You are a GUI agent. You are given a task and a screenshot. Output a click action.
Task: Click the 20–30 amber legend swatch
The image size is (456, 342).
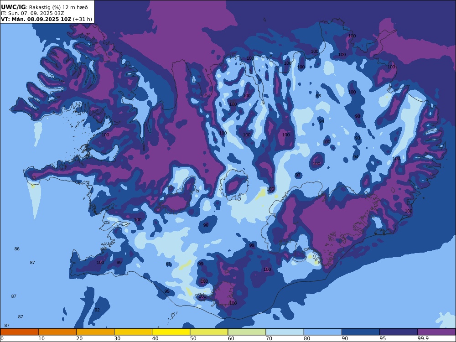[x=95, y=332]
